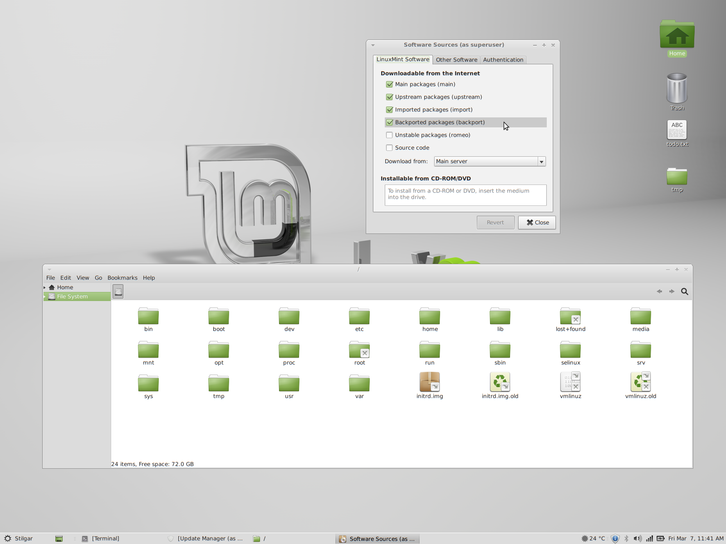The height and width of the screenshot is (544, 726).
Task: Switch to the Terminal taskbar entry
Action: [101, 539]
